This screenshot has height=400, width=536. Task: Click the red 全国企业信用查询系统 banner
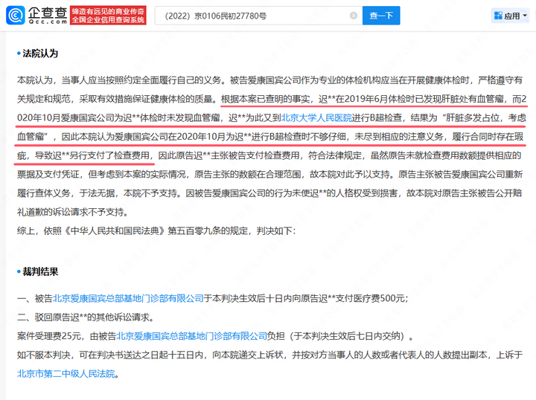click(x=108, y=16)
